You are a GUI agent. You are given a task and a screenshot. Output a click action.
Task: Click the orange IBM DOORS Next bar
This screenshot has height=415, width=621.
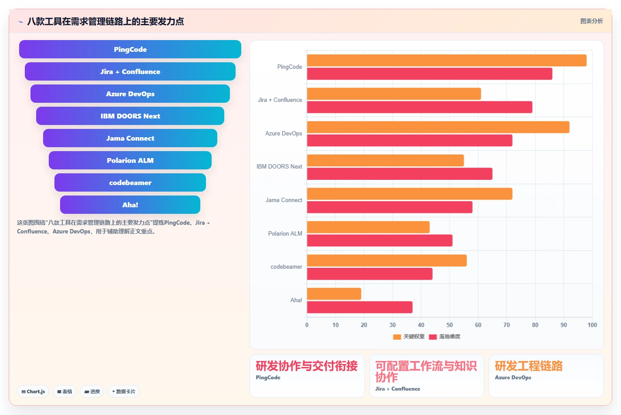pos(385,160)
